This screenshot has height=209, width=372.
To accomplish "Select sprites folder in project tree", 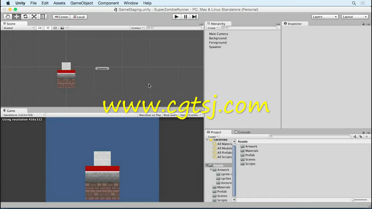I will pyautogui.click(x=224, y=179).
